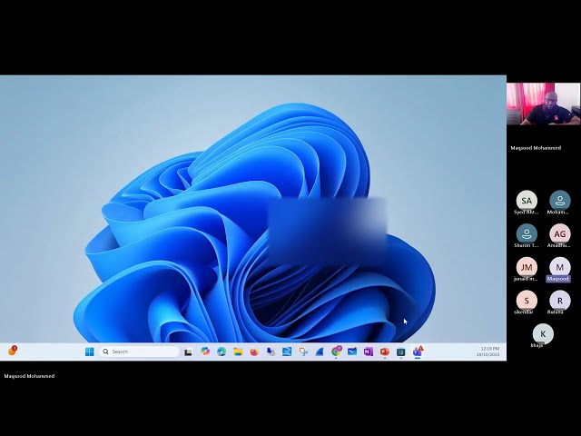Open Microsoft Edge browser
This screenshot has width=581, height=436.
pyautogui.click(x=222, y=352)
